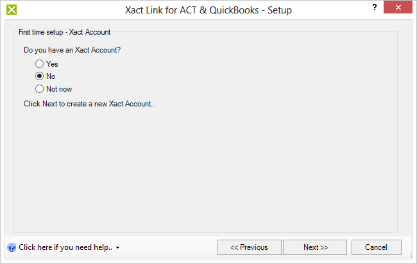The height and width of the screenshot is (264, 417).
Task: Click the empty area inside the setup group box
Action: point(205,170)
